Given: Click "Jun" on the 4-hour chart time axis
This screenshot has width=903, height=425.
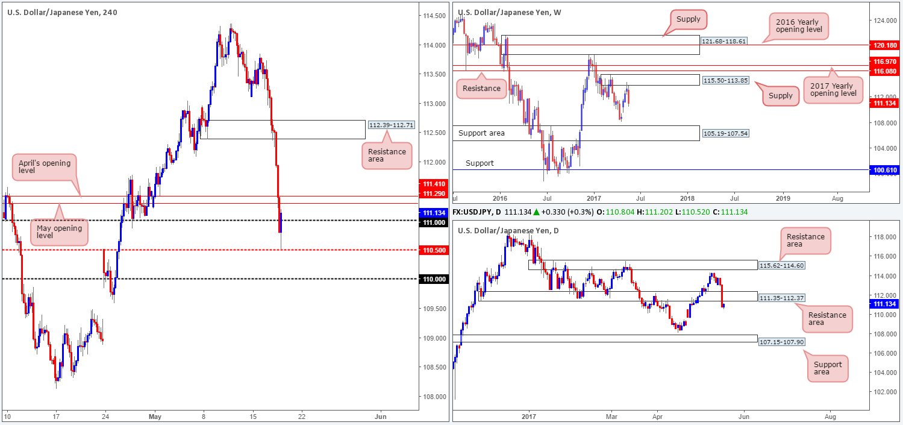Looking at the screenshot, I should 380,416.
